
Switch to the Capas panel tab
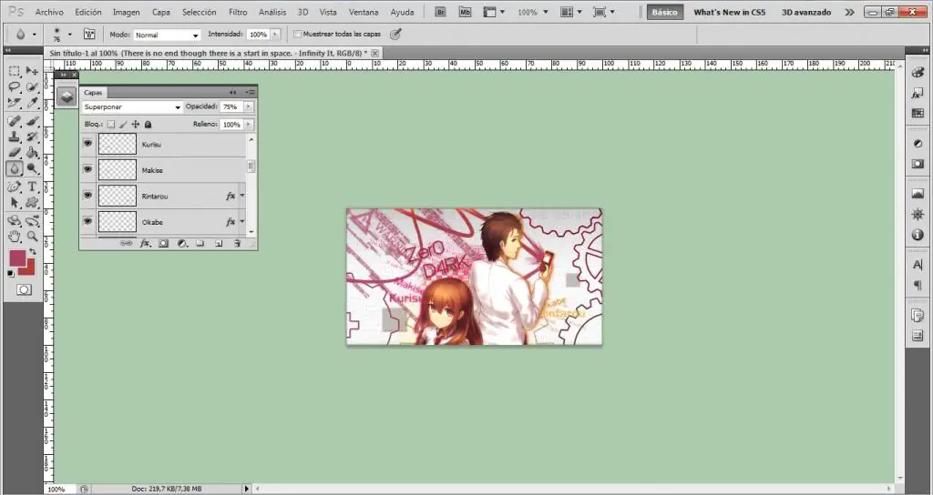pyautogui.click(x=93, y=92)
